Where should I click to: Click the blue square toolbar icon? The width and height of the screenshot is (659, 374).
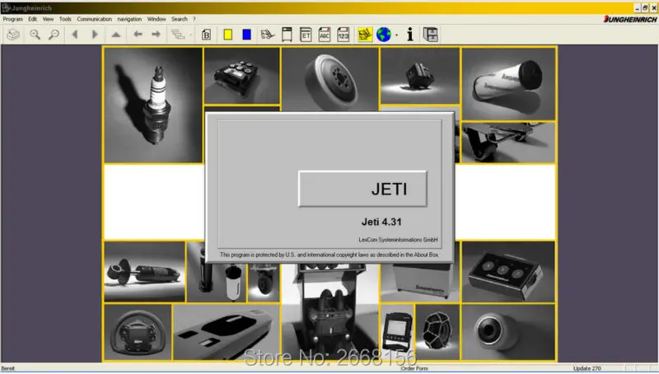point(246,35)
